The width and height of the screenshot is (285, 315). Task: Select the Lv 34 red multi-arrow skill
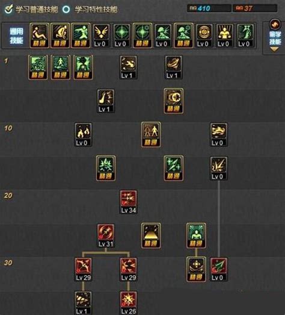[x=128, y=202]
